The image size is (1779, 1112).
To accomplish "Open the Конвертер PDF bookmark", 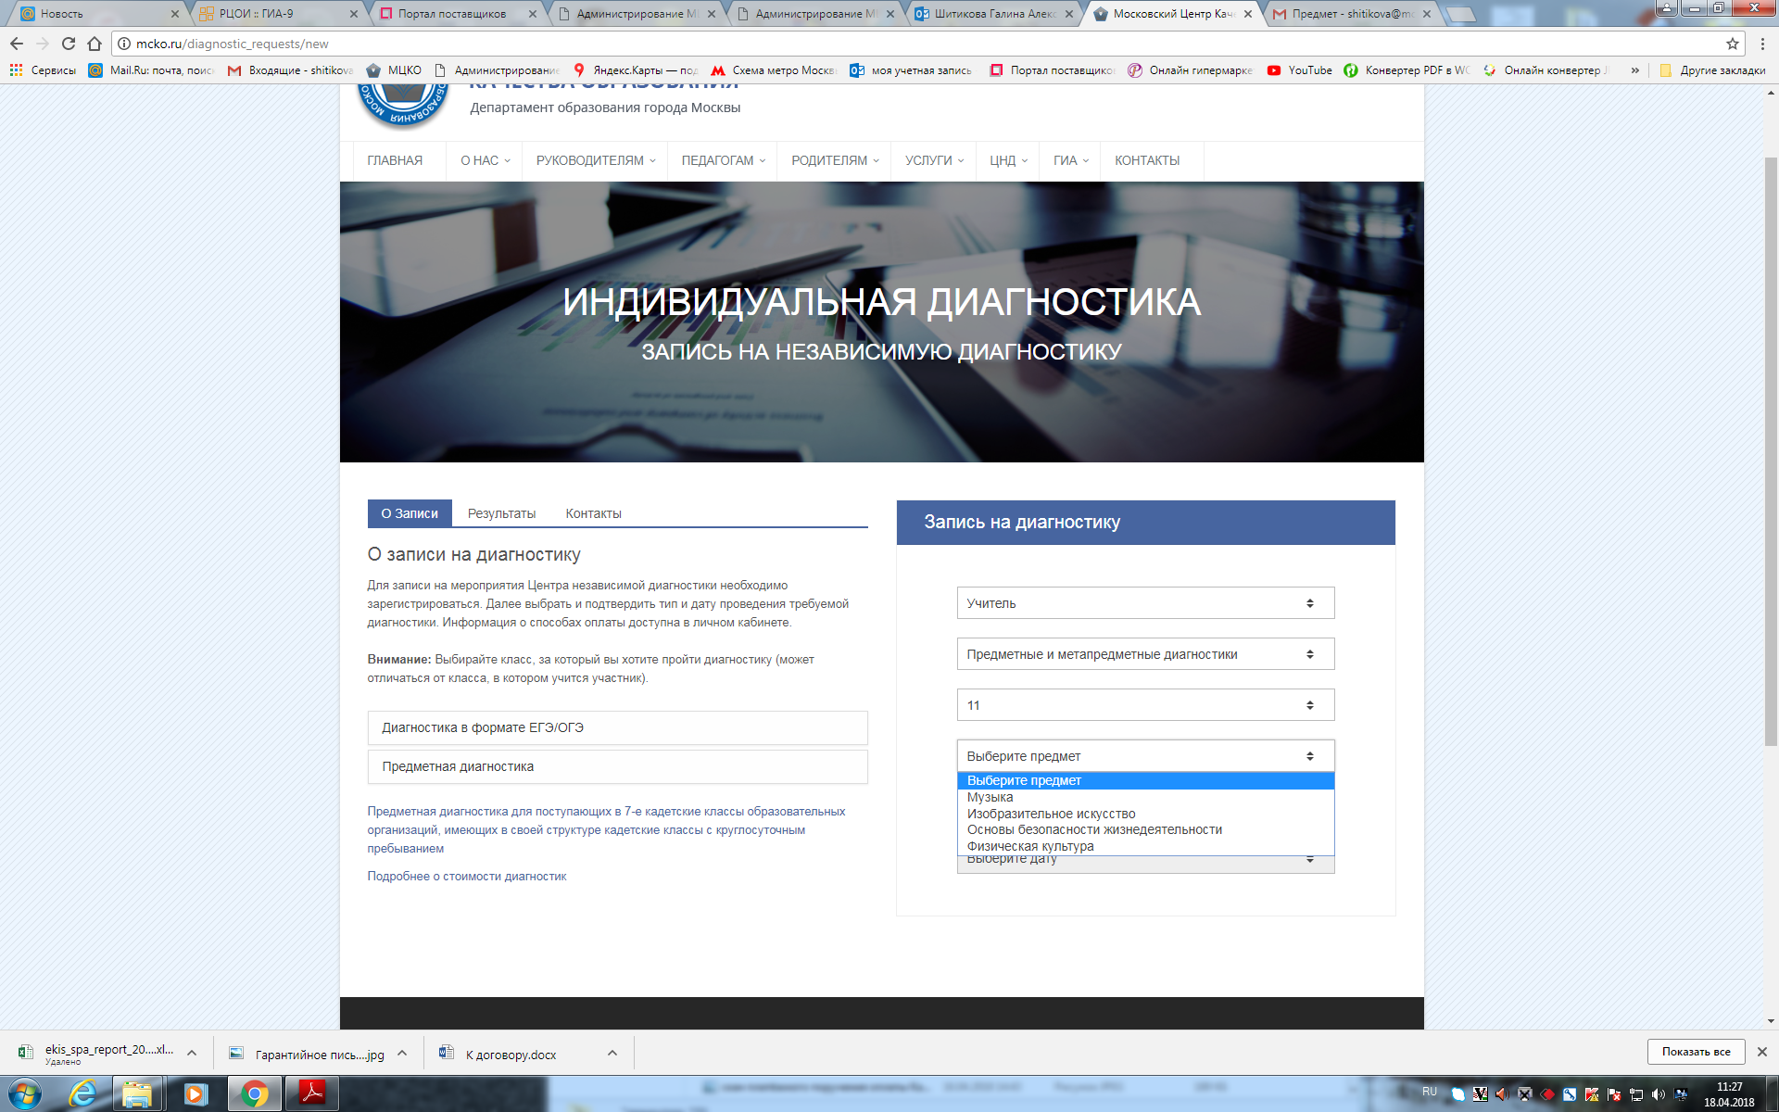I will (x=1407, y=70).
